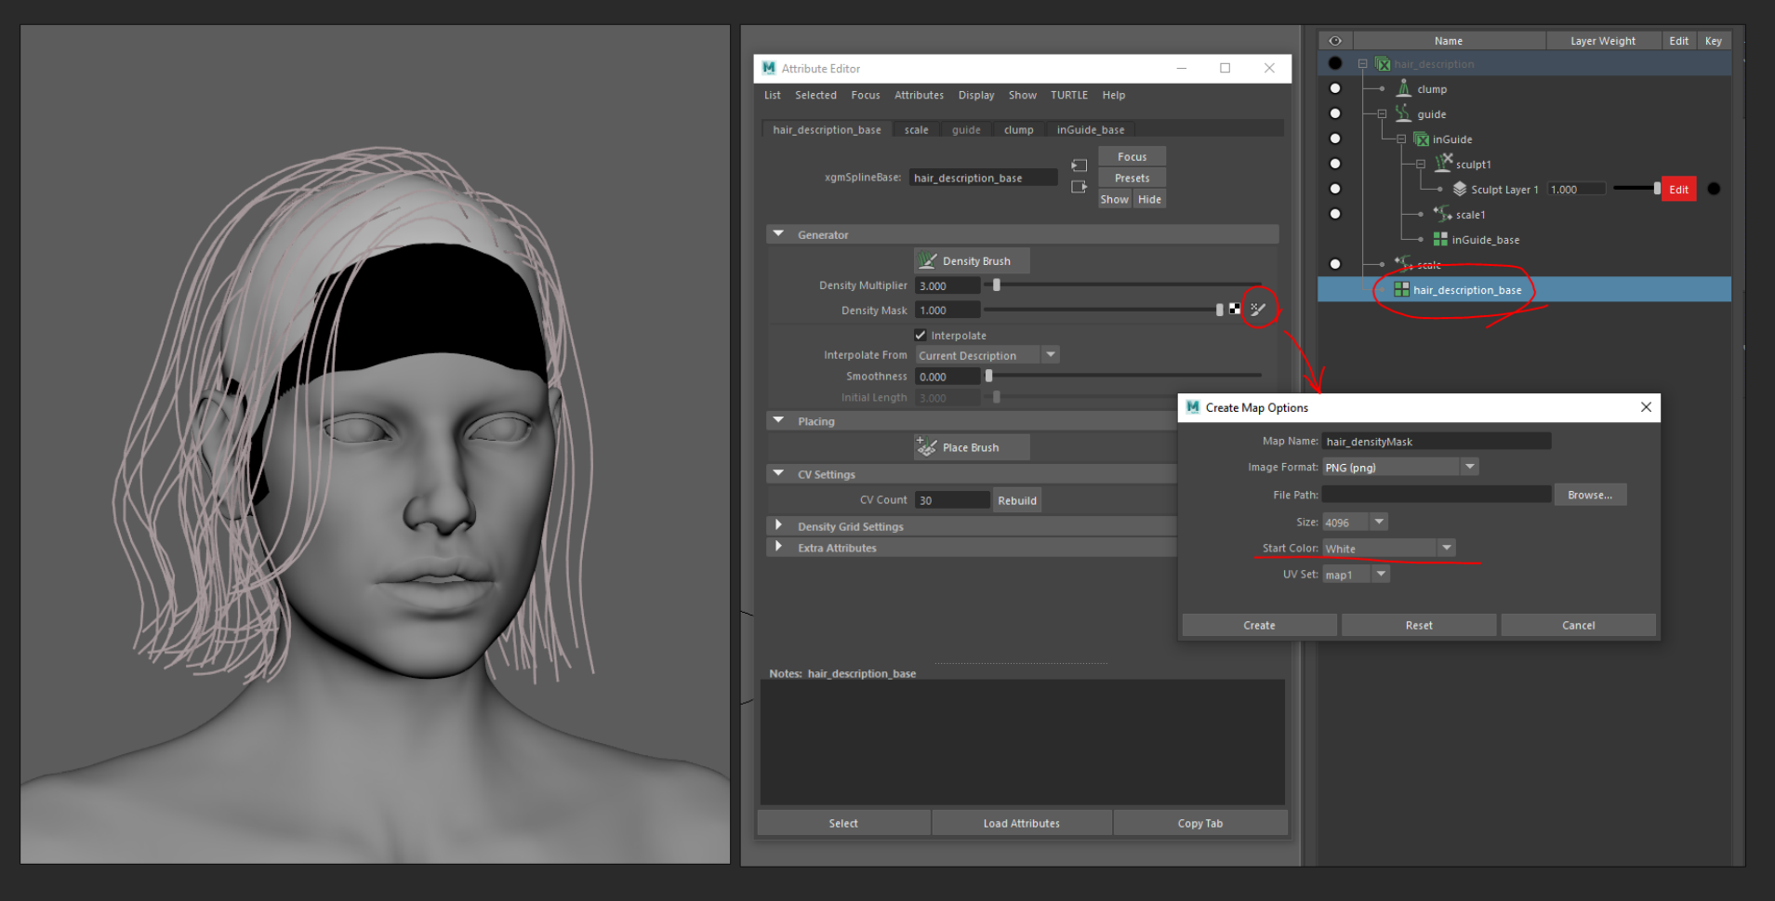
Task: Open the Start Color dropdown
Action: point(1446,549)
